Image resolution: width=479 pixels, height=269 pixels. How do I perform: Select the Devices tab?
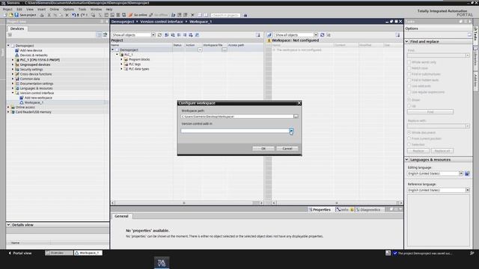(17, 28)
